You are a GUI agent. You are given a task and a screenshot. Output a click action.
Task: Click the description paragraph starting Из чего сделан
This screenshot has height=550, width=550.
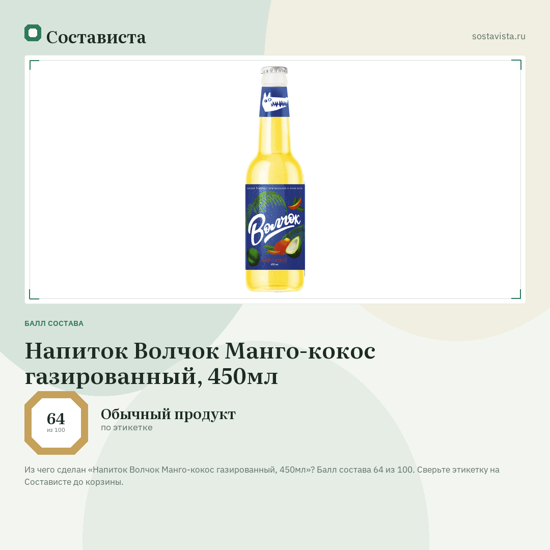point(262,476)
